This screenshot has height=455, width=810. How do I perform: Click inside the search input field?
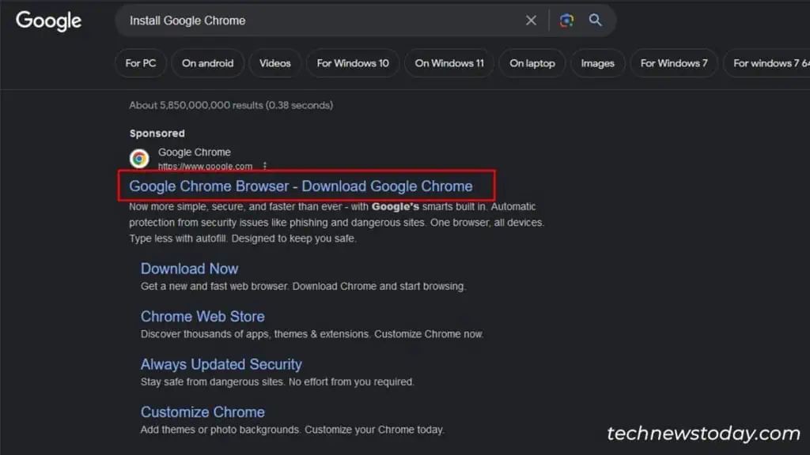[316, 20]
